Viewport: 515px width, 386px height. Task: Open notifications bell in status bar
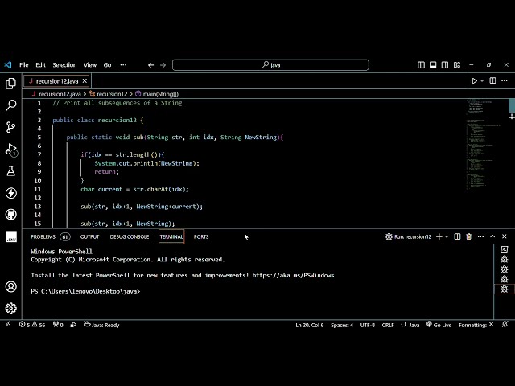[505, 325]
